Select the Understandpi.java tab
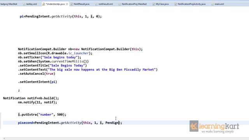 [55, 4]
